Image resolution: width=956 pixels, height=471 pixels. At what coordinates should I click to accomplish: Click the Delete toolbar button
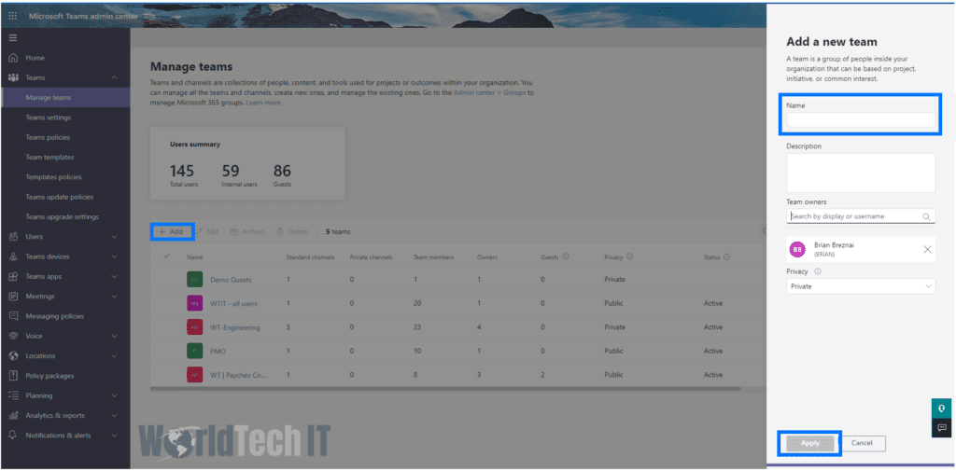[293, 231]
